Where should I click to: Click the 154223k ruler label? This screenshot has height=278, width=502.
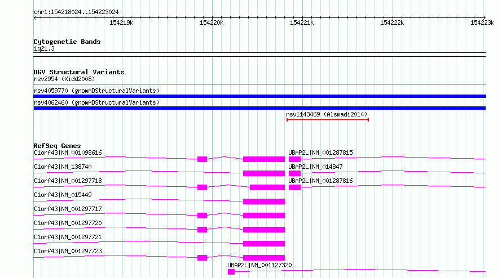point(482,23)
